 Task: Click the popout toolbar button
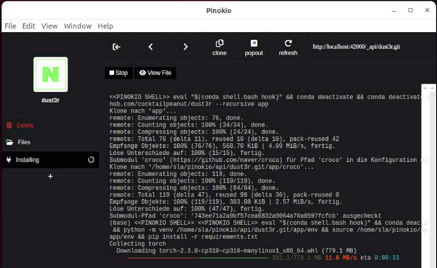254,47
